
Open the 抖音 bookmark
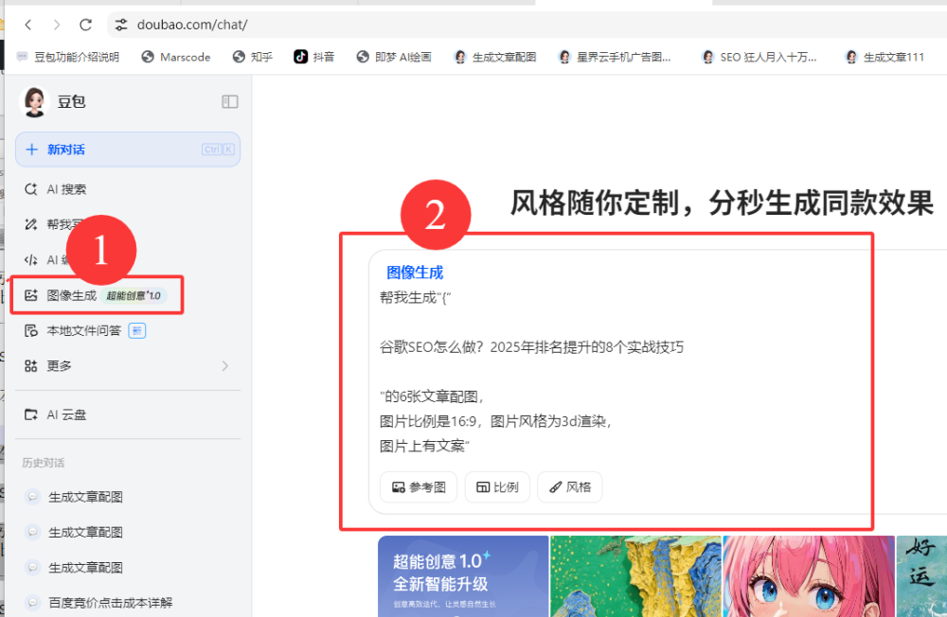point(314,57)
